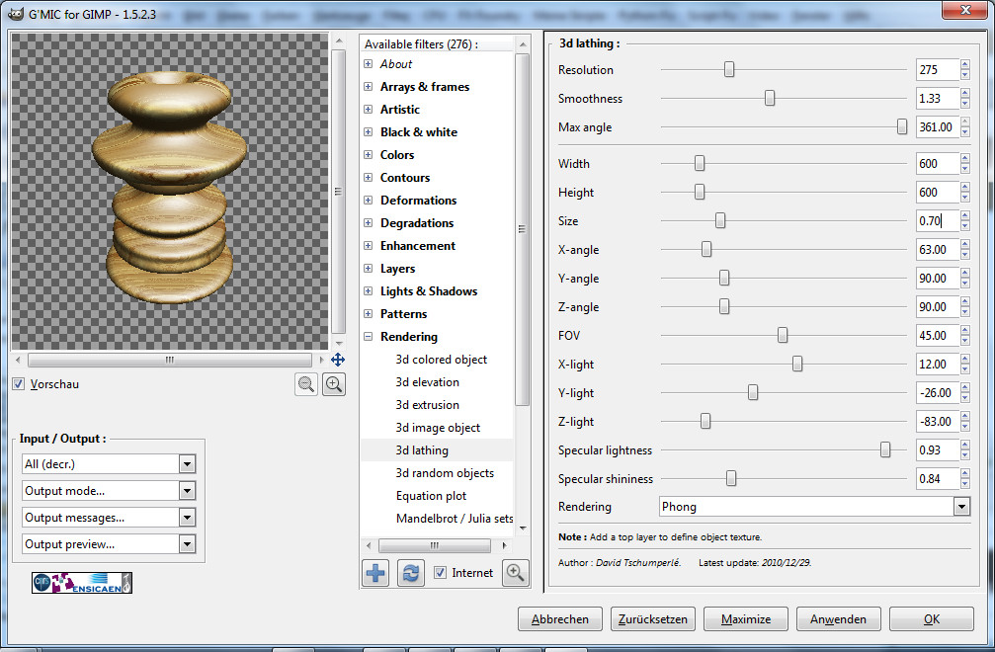Click the Size value field
Image resolution: width=995 pixels, height=652 pixels.
938,220
